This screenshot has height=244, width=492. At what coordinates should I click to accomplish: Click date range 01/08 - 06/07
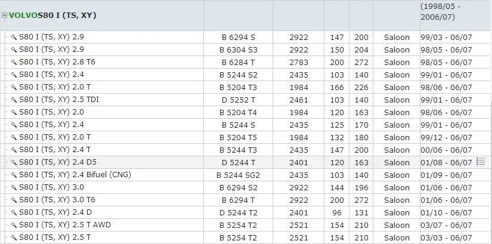click(x=446, y=163)
